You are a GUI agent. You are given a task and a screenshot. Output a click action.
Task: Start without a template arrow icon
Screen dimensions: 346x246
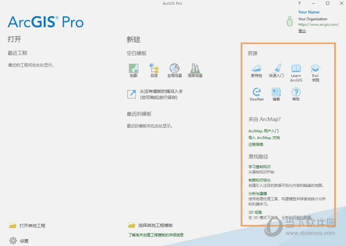[x=131, y=94]
